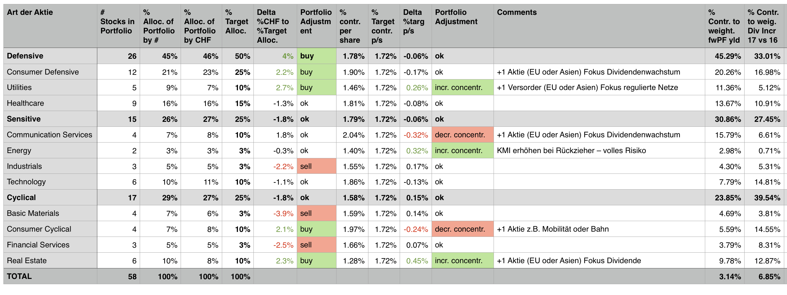This screenshot has height=295, width=787.
Task: Click the 'TOTAL' row label
Action: [x=19, y=276]
